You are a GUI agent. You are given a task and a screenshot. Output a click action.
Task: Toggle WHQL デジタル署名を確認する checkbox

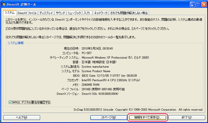tap(10, 102)
